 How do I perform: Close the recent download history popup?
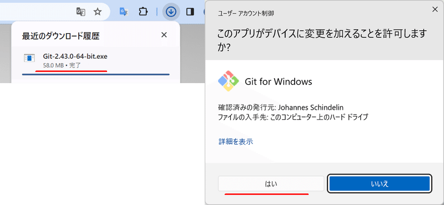[x=164, y=35]
